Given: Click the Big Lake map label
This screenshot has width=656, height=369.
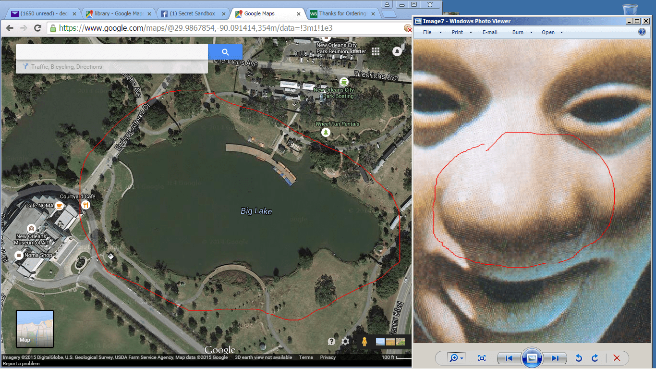Looking at the screenshot, I should tap(256, 211).
